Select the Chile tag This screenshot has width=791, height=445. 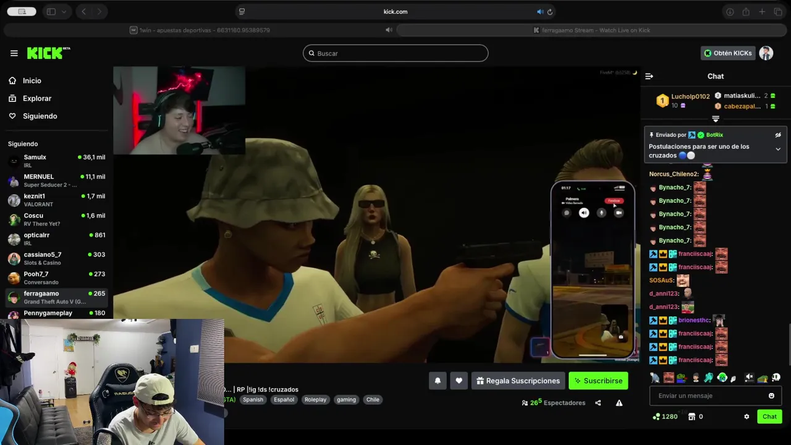coord(373,400)
